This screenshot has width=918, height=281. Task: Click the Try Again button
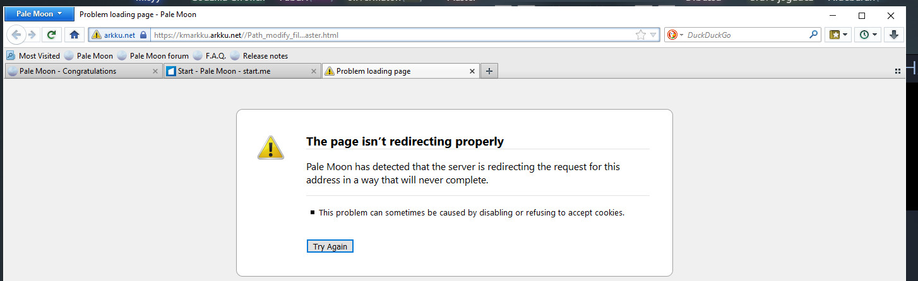pos(330,246)
